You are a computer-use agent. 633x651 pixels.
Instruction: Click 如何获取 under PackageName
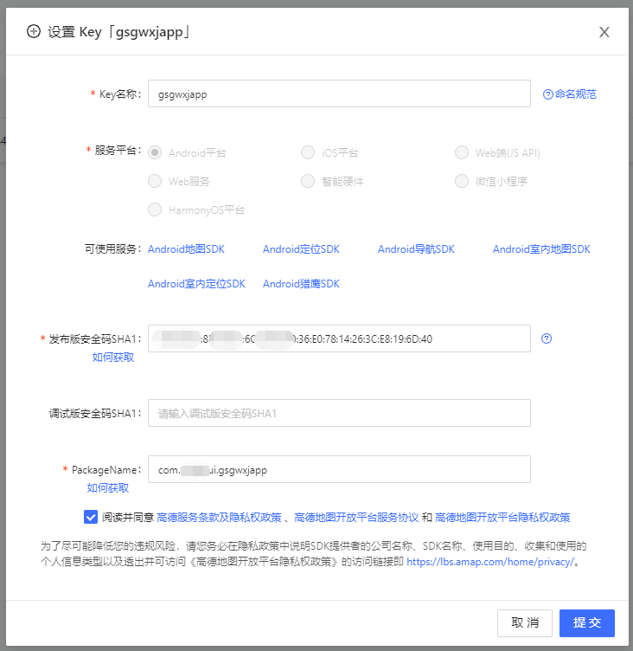[108, 488]
